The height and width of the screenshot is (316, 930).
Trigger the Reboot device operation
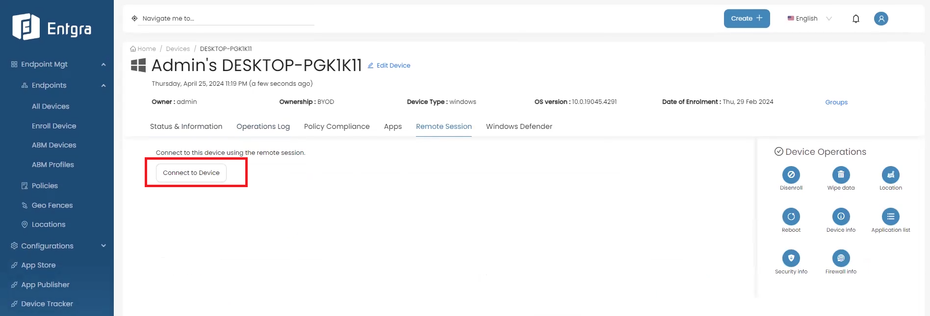pos(791,217)
